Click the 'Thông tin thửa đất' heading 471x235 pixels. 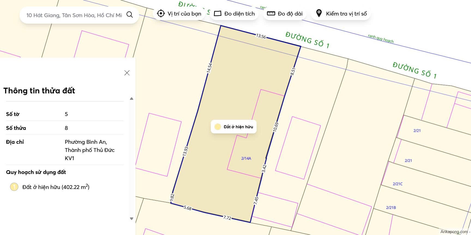[x=39, y=91]
